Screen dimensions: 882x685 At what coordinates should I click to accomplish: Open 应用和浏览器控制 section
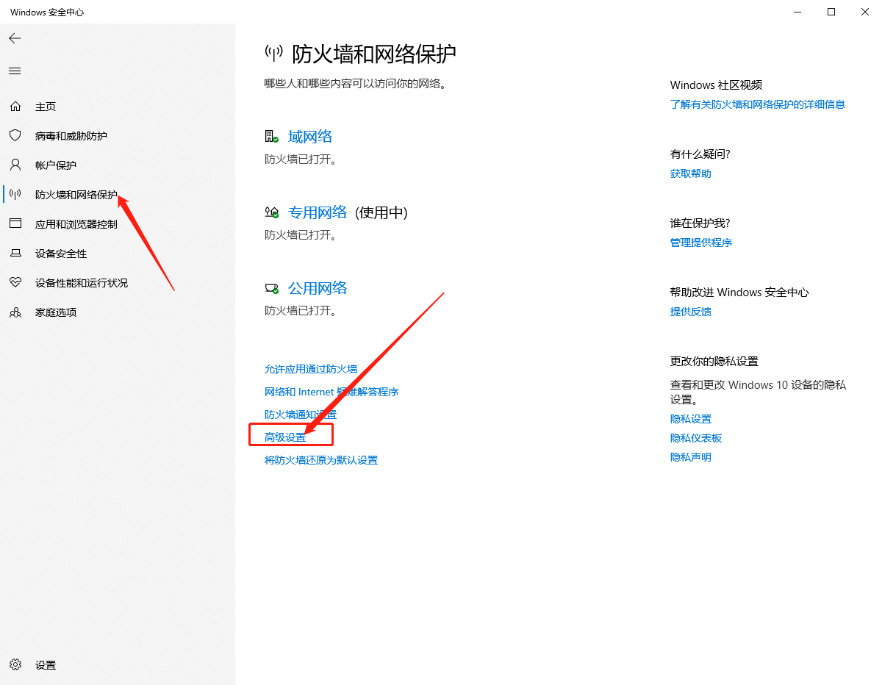(76, 224)
